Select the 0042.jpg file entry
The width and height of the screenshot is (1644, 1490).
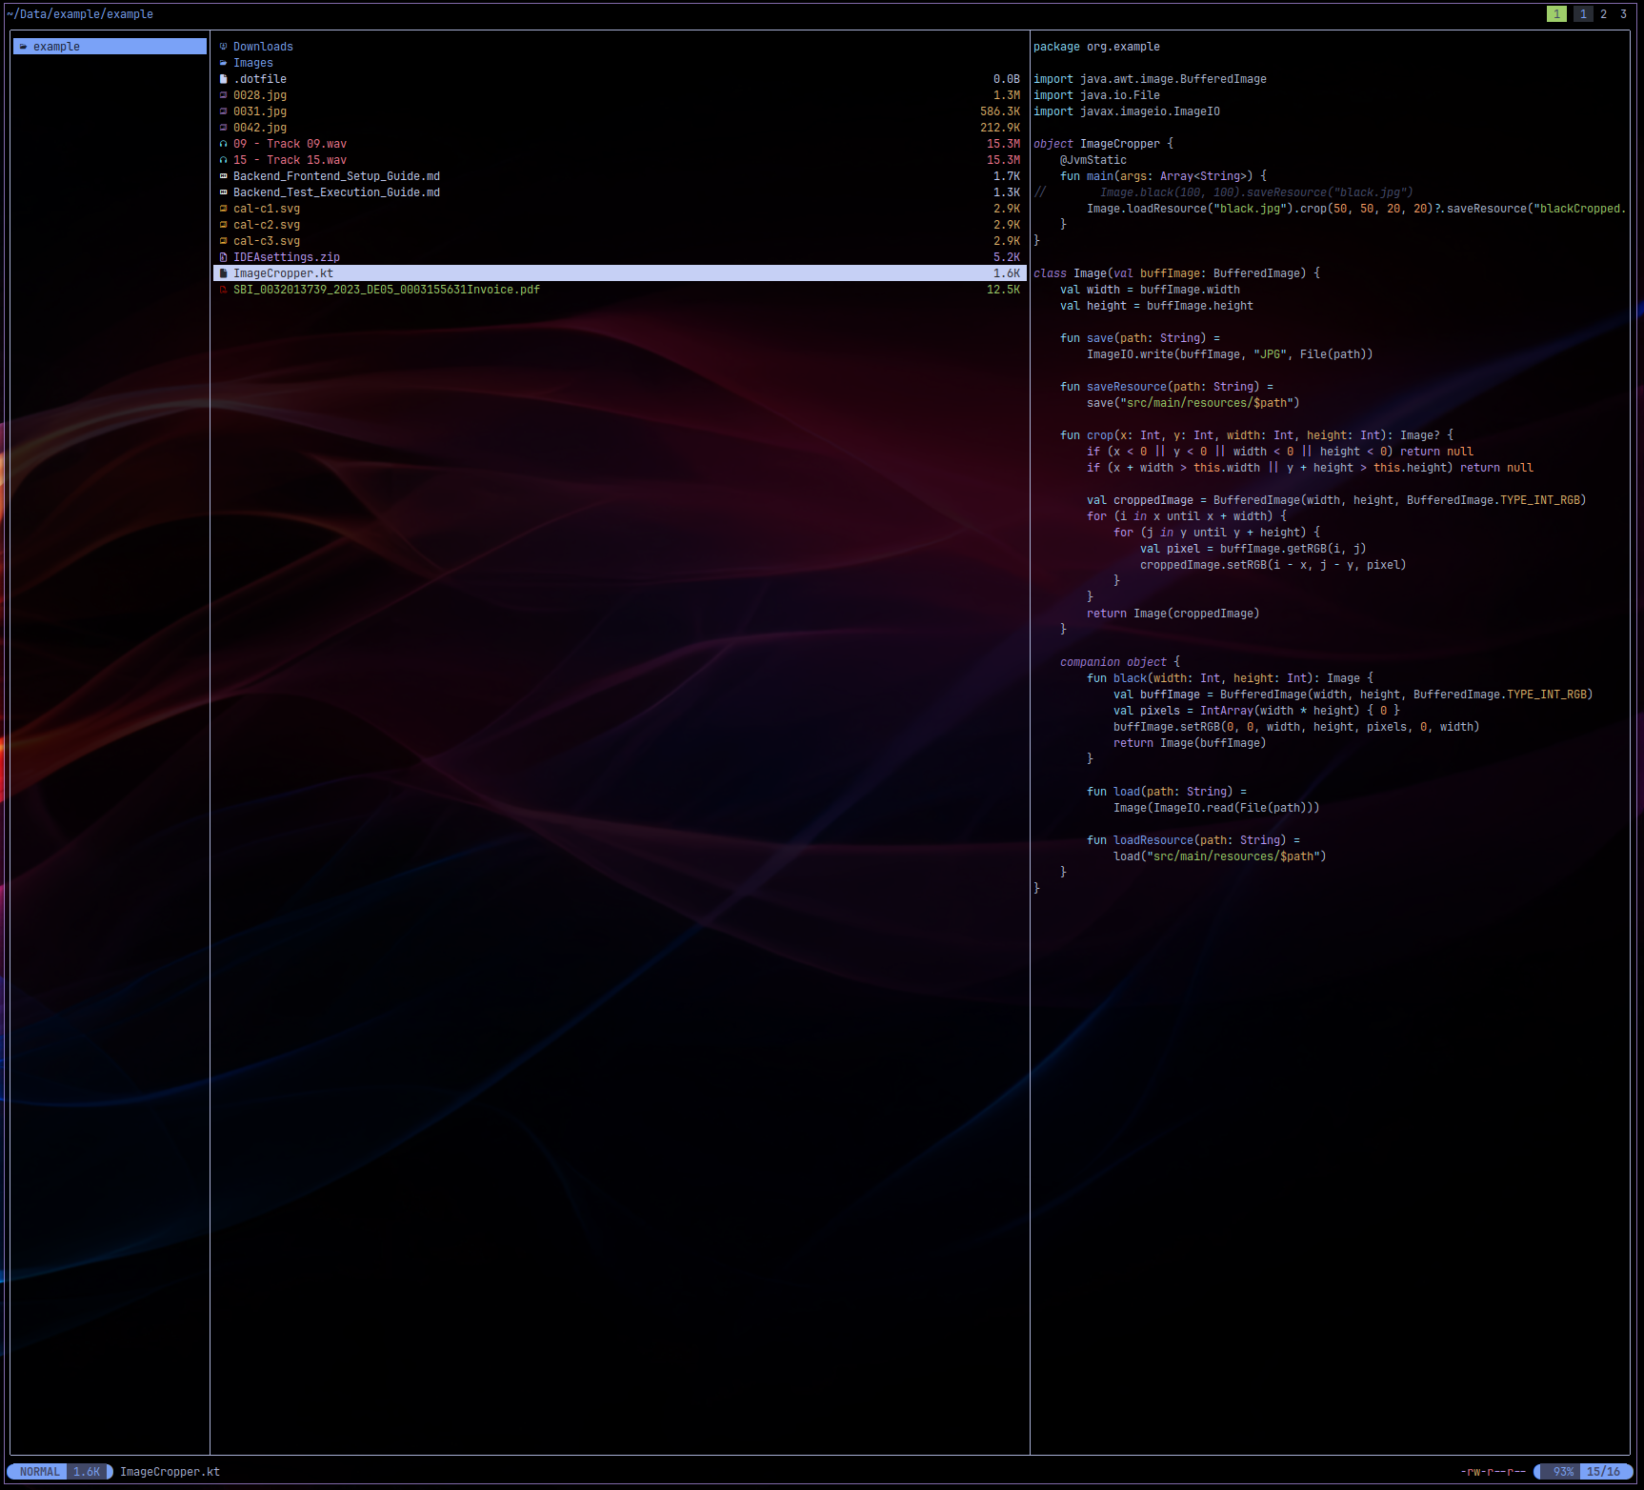click(260, 128)
